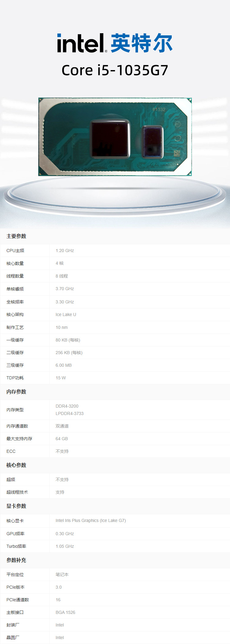This screenshot has width=230, height=644.
Task: Click the 超线程技术 支持 value
Action: coord(60,492)
